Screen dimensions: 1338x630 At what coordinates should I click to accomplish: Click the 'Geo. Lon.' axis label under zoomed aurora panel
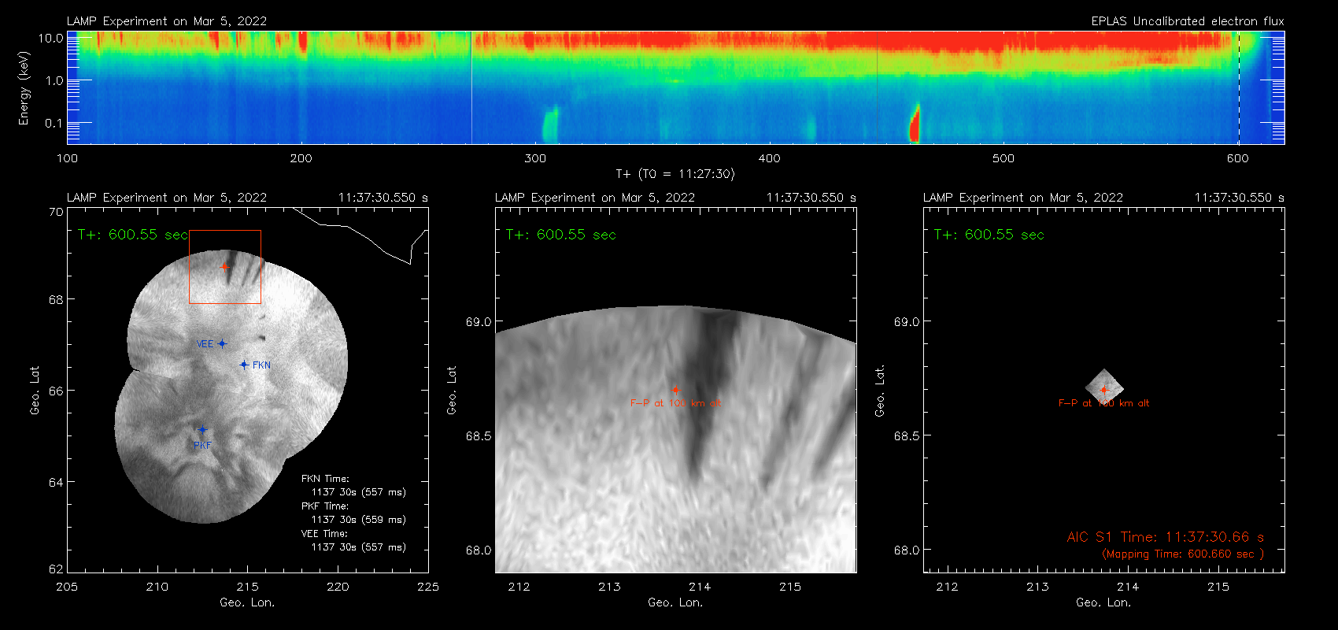(675, 602)
